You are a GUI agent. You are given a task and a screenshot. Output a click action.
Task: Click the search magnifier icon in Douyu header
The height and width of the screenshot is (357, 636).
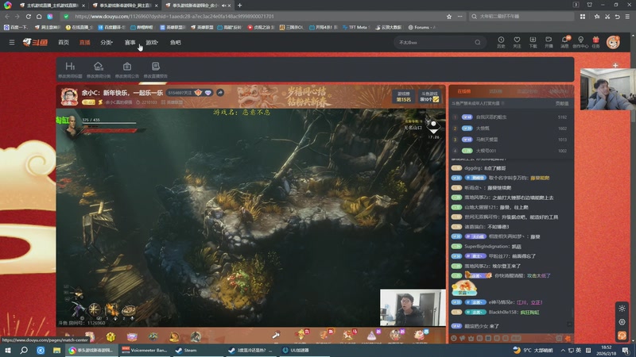point(478,42)
